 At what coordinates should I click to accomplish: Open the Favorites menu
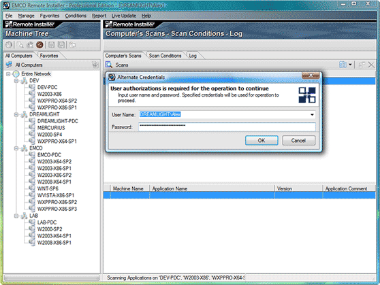point(50,16)
